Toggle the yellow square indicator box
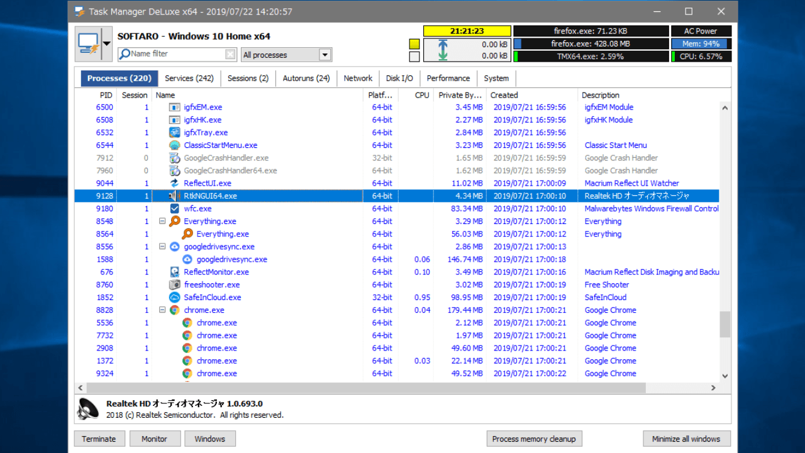805x453 pixels. (x=414, y=44)
